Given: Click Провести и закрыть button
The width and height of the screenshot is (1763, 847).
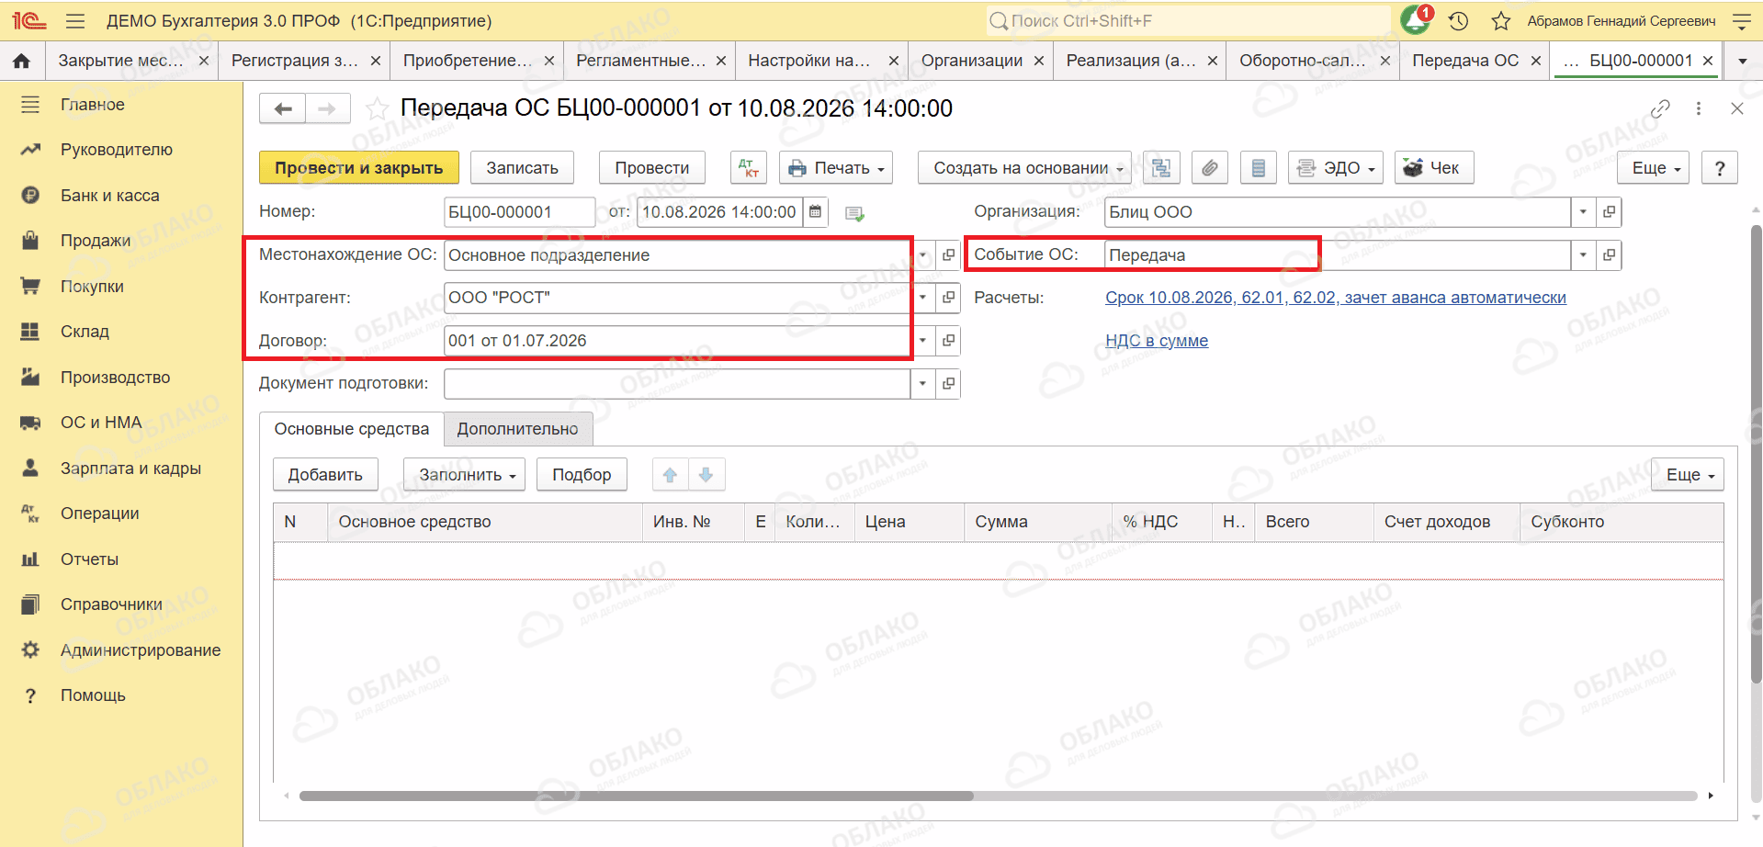Looking at the screenshot, I should (x=358, y=168).
